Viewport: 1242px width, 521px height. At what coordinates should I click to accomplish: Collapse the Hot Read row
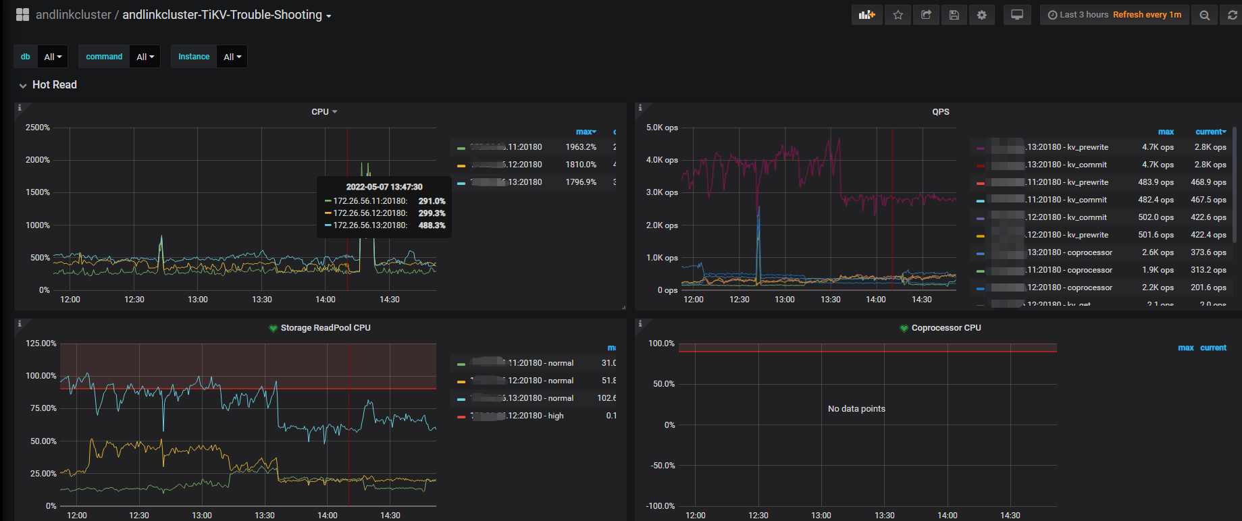54,85
